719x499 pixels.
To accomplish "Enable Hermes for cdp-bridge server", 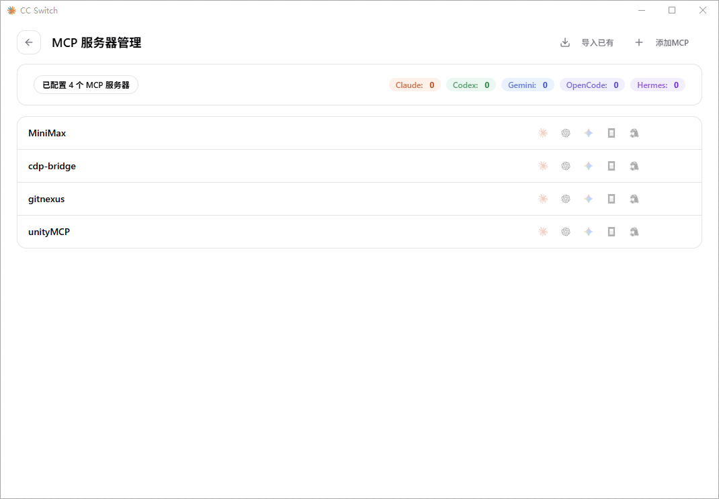I will (x=634, y=166).
